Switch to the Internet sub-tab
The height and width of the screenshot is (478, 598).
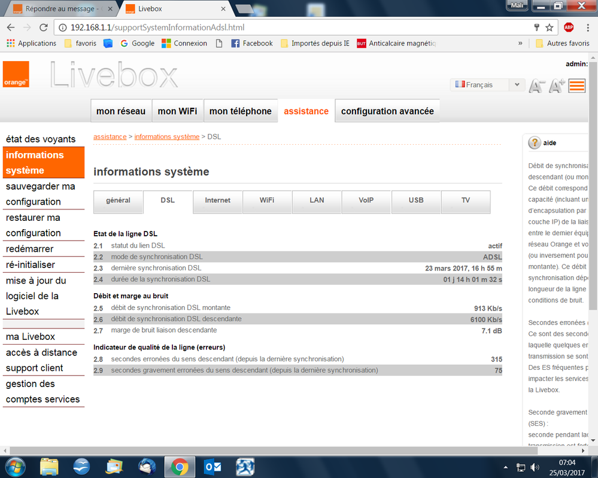[x=217, y=201]
